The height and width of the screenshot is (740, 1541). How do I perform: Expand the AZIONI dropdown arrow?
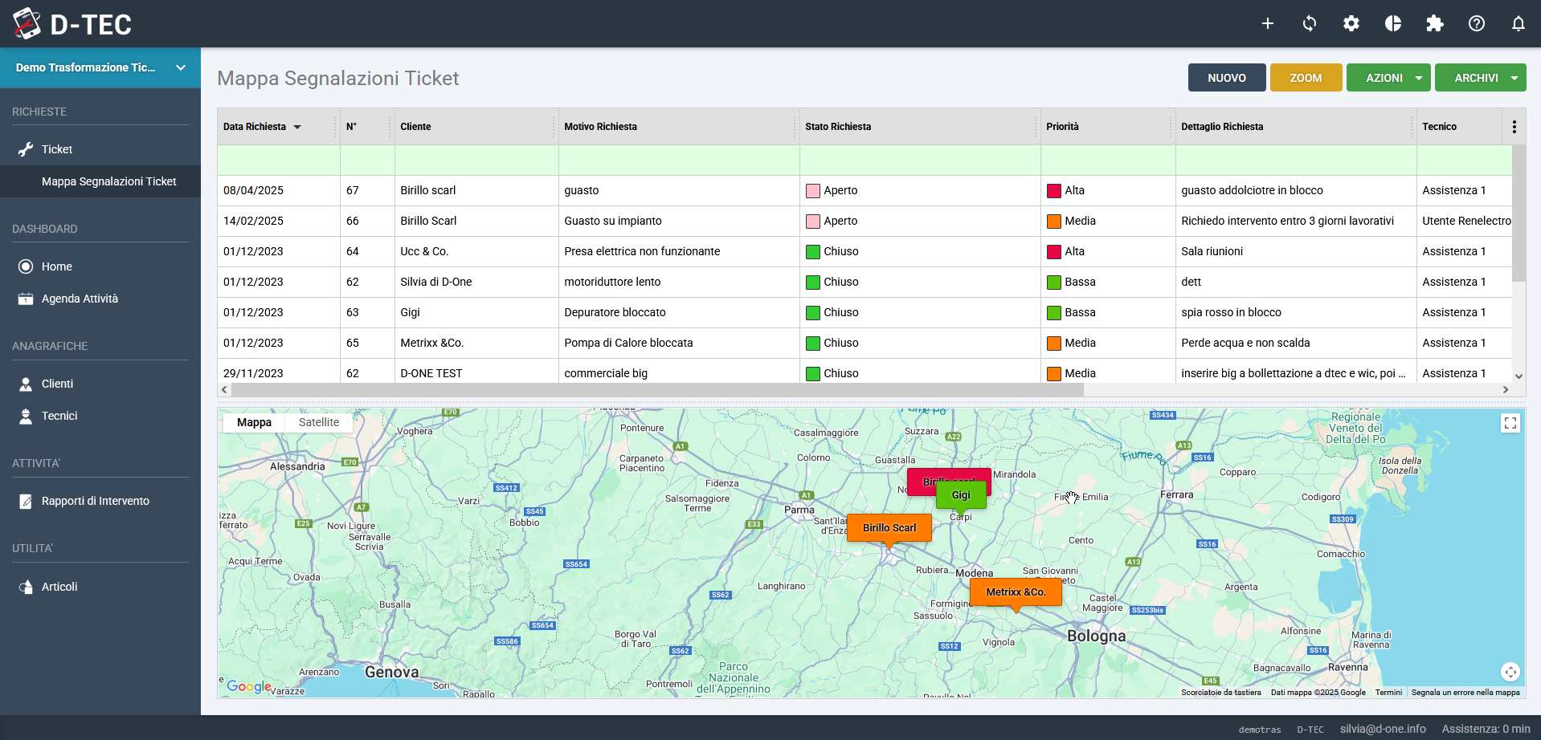click(x=1419, y=78)
